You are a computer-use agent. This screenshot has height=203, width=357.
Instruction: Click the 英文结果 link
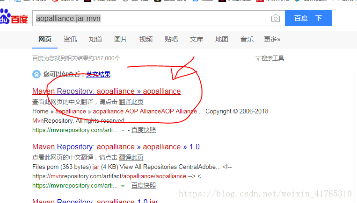[98, 74]
